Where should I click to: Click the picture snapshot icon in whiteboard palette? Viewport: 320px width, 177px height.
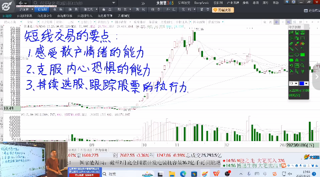pyautogui.click(x=303, y=32)
